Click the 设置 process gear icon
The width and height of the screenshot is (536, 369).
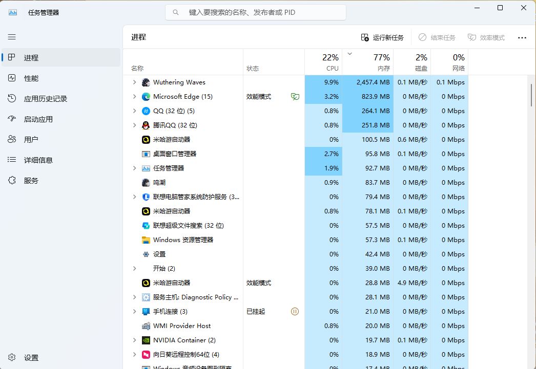pyautogui.click(x=146, y=254)
